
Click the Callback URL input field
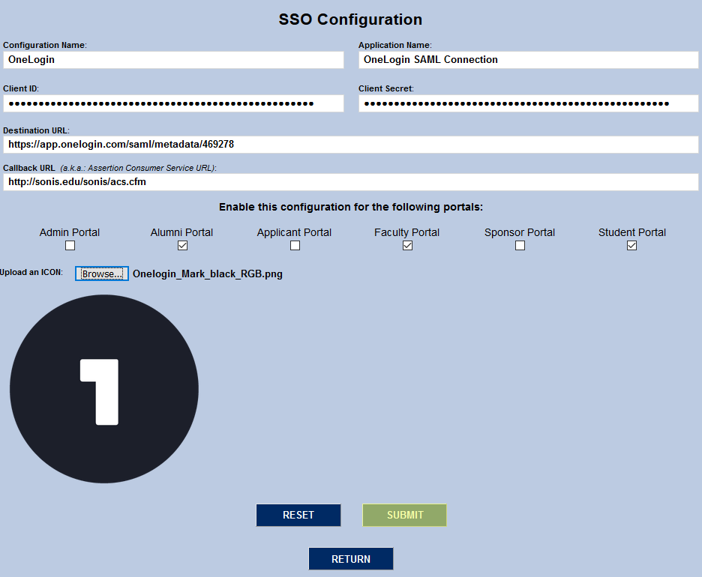tap(350, 181)
